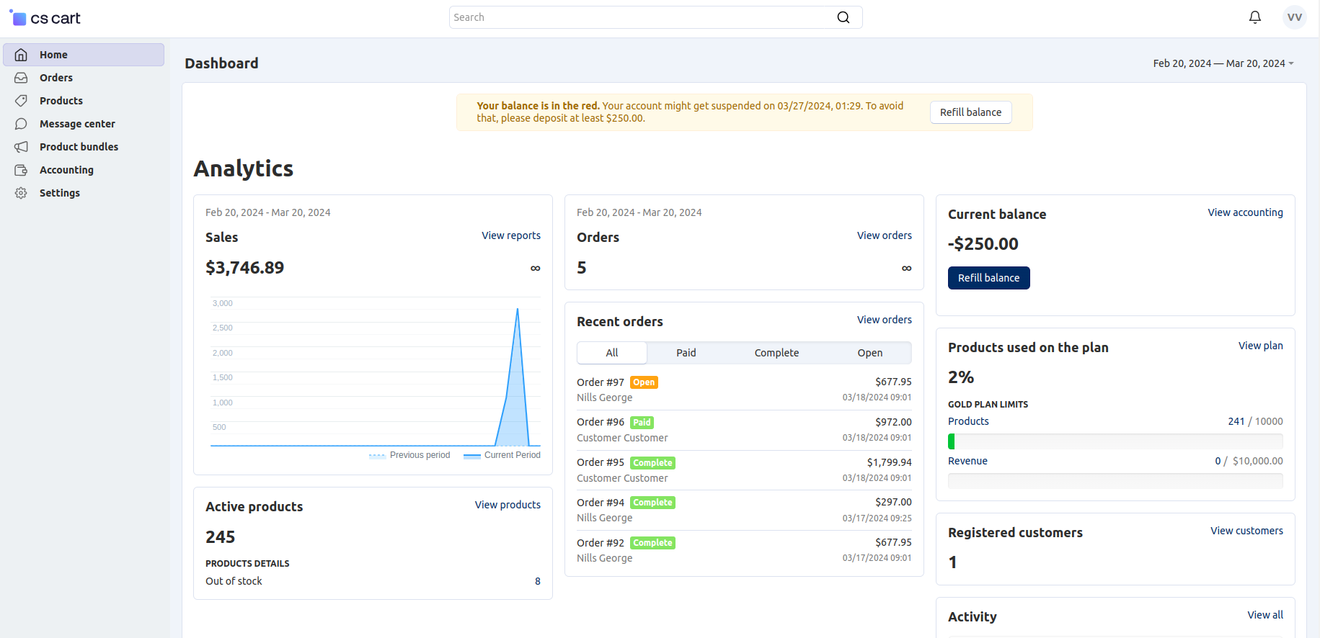Open the notifications bell

(x=1255, y=17)
